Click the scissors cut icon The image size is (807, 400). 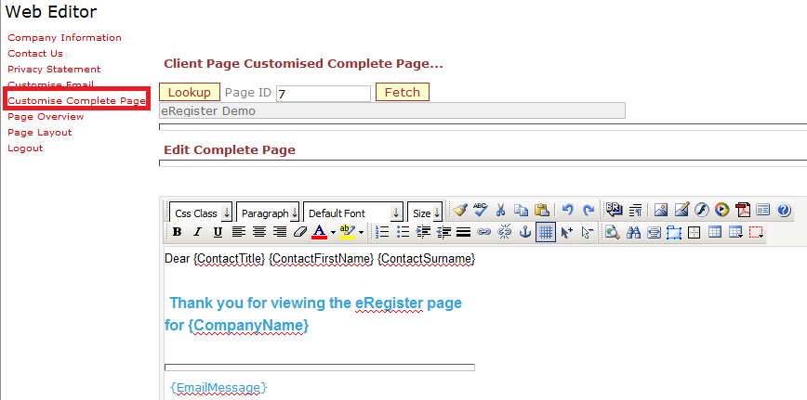(500, 211)
